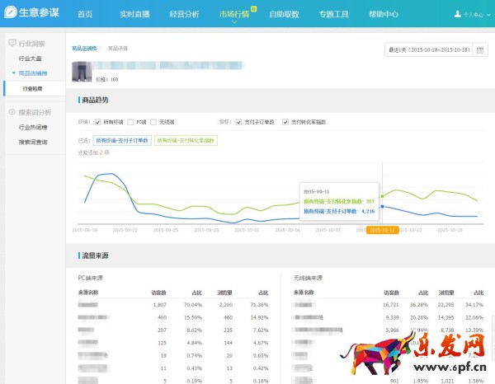Uncheck the 所有终端 terminal checkbox
Screen dimensions: 495x384
pyautogui.click(x=98, y=122)
